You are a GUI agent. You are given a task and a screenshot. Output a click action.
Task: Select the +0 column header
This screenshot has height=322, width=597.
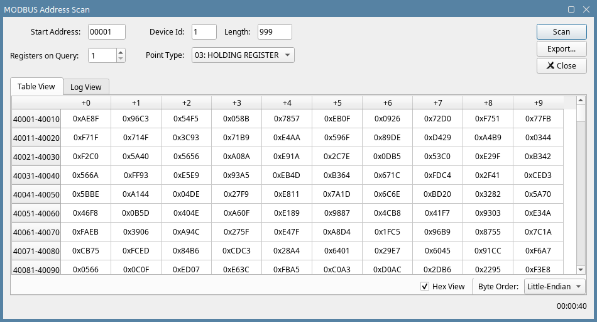coord(86,103)
